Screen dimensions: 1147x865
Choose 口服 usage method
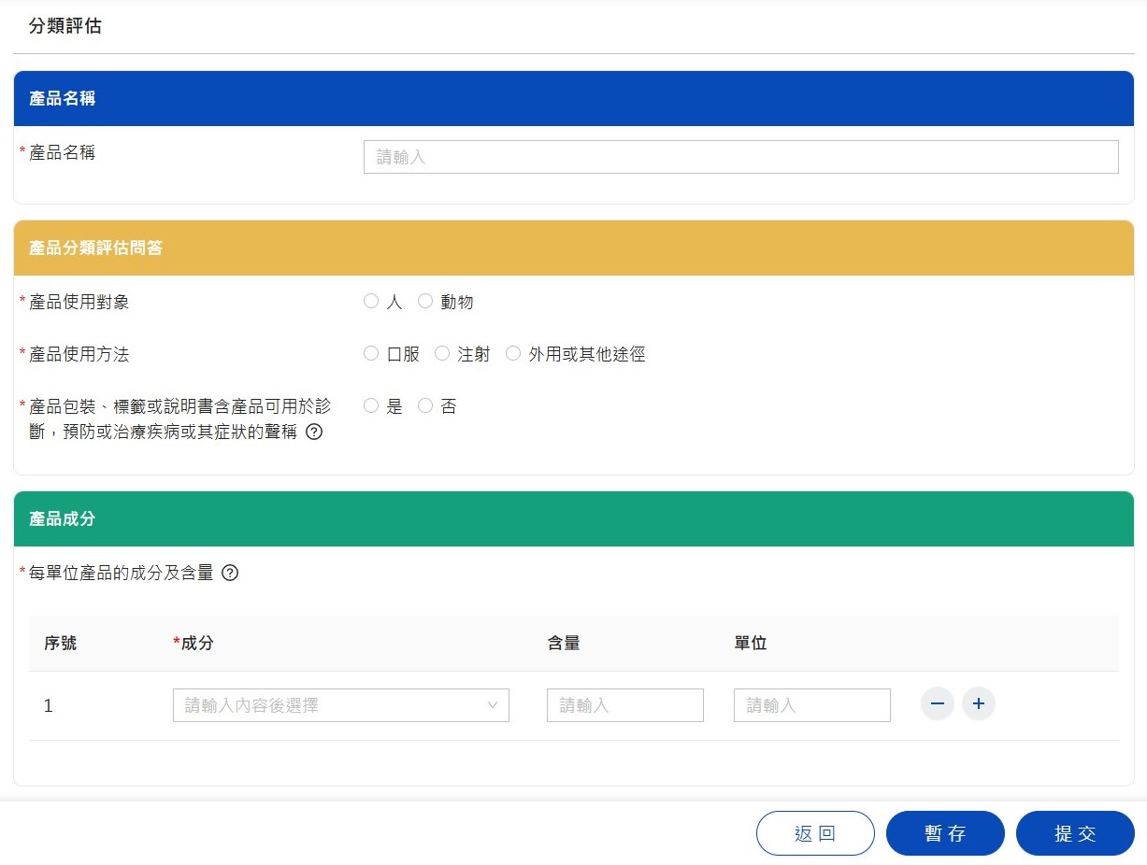tap(372, 354)
